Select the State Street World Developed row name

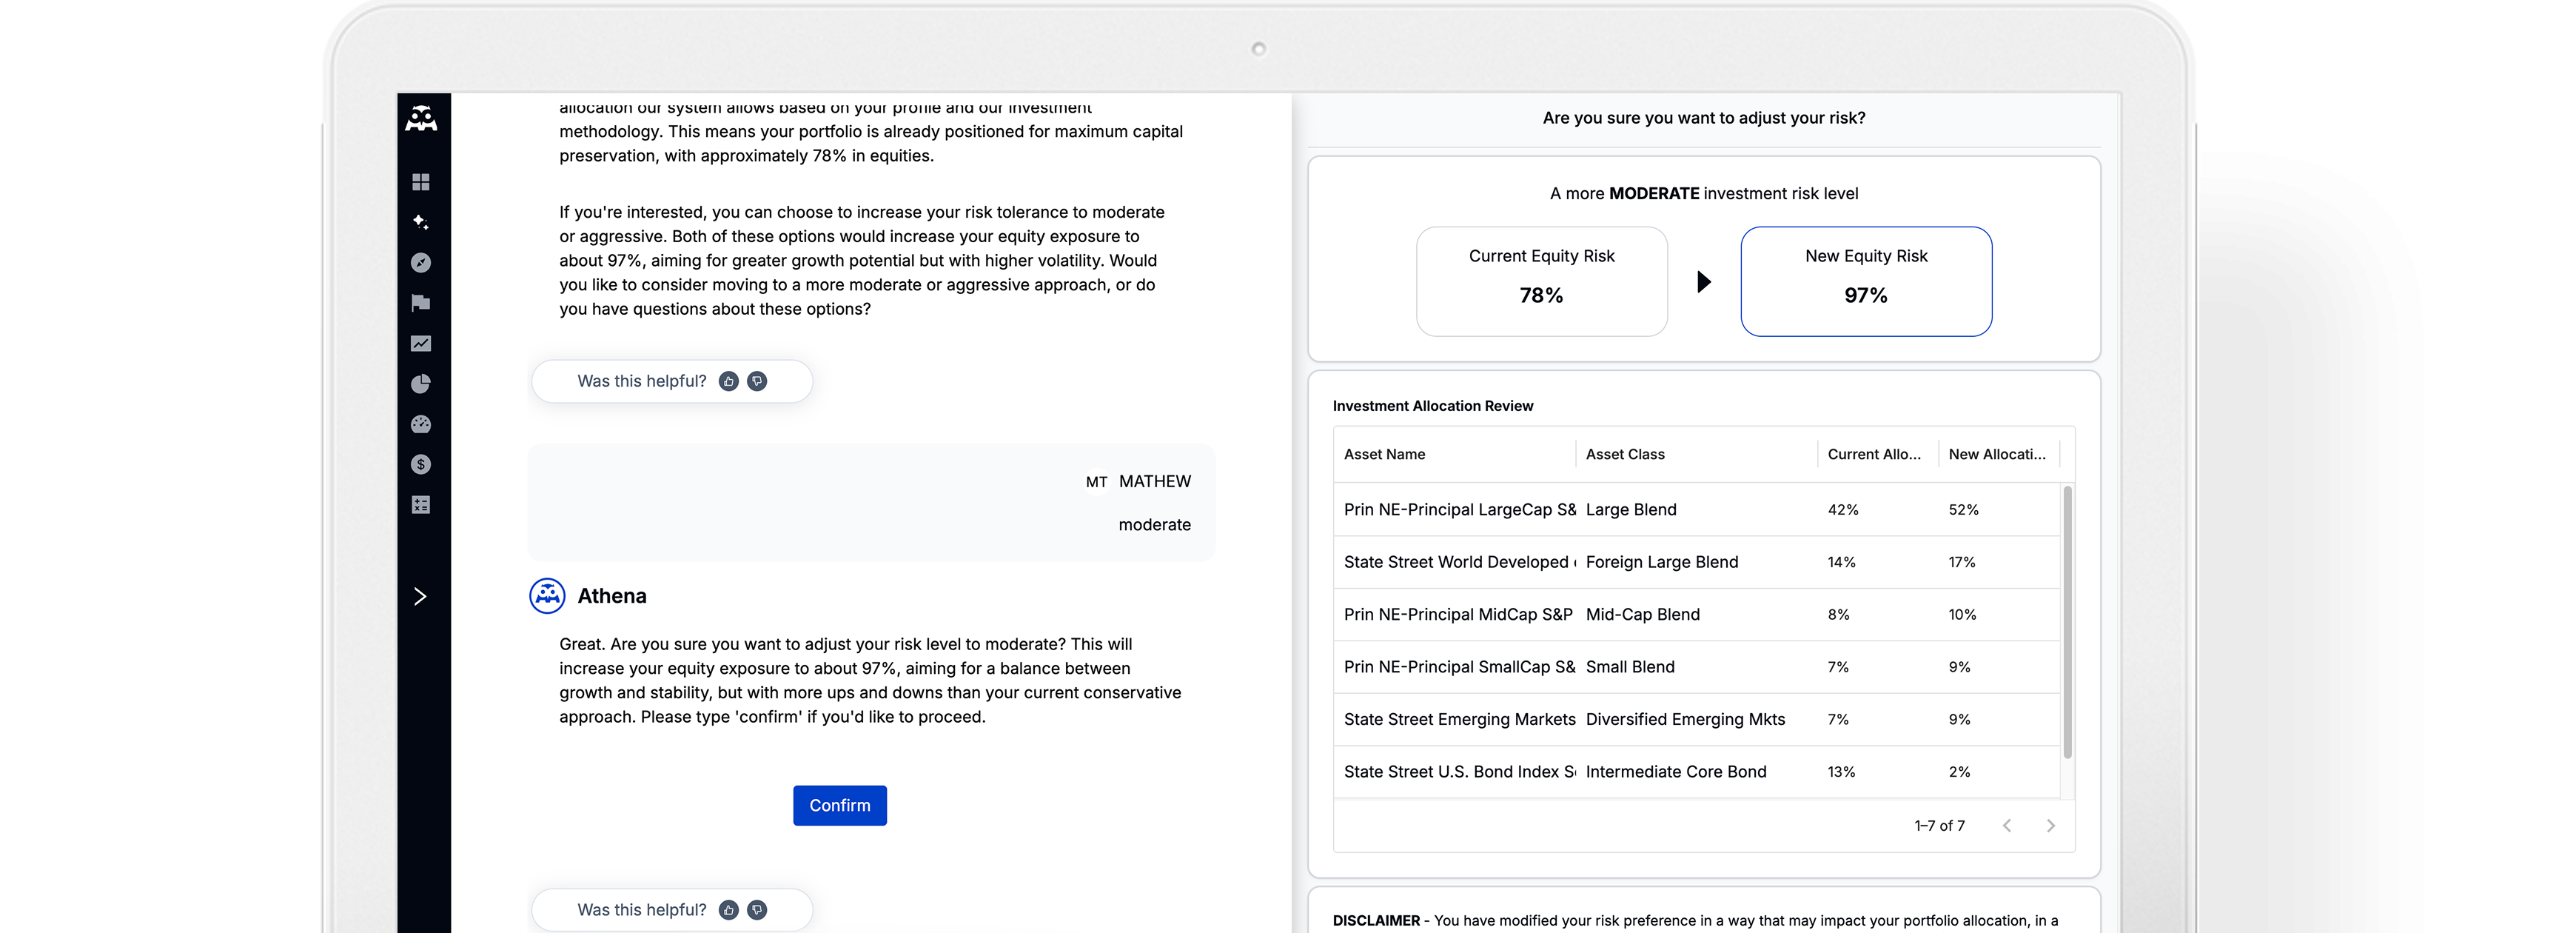coord(1459,563)
